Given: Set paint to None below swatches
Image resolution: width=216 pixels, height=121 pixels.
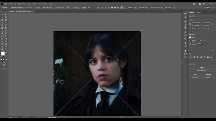Looking at the screenshot, I should tap(6, 59).
